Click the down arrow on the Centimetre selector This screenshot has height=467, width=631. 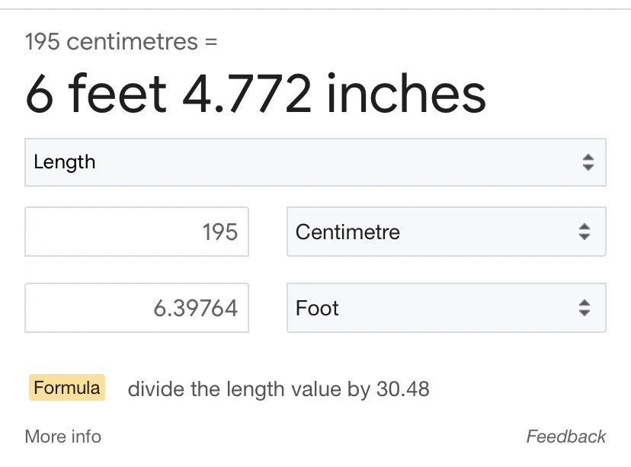pyautogui.click(x=585, y=237)
